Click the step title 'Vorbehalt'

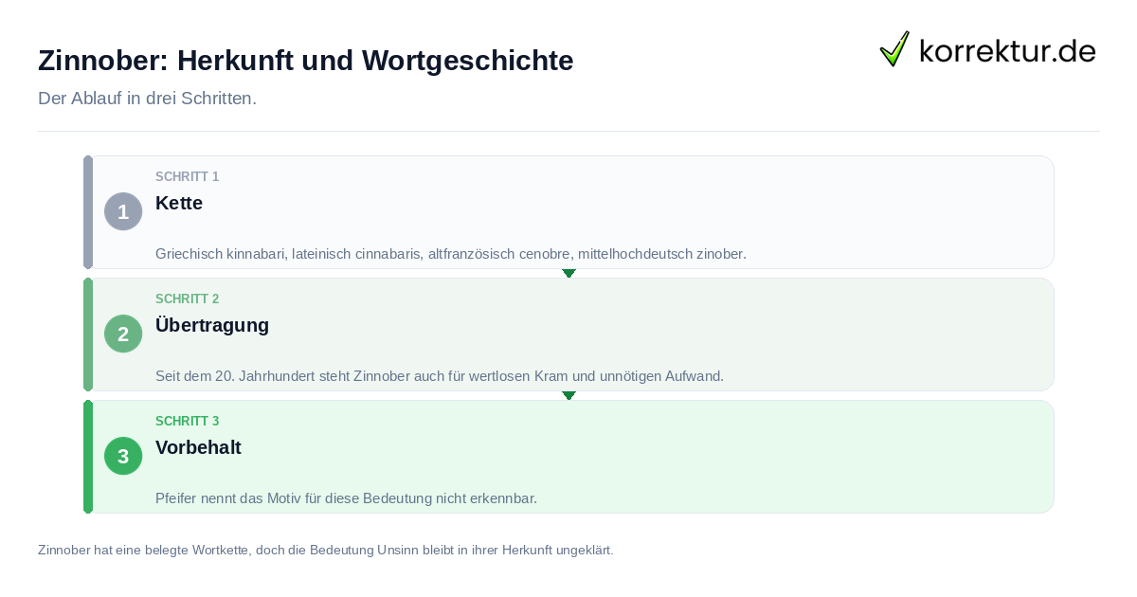(x=199, y=447)
